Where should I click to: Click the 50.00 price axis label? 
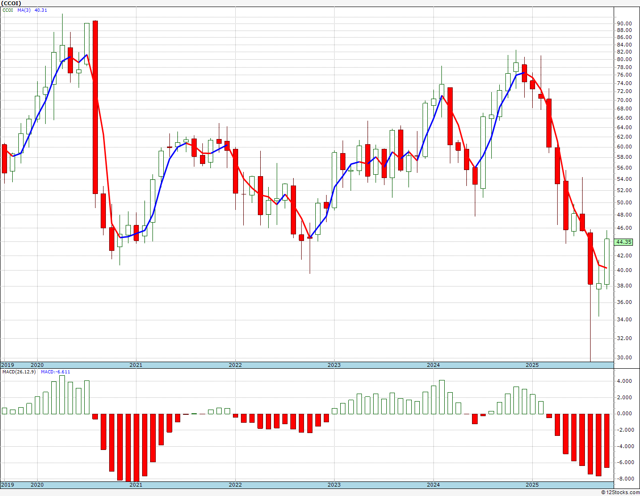click(624, 202)
